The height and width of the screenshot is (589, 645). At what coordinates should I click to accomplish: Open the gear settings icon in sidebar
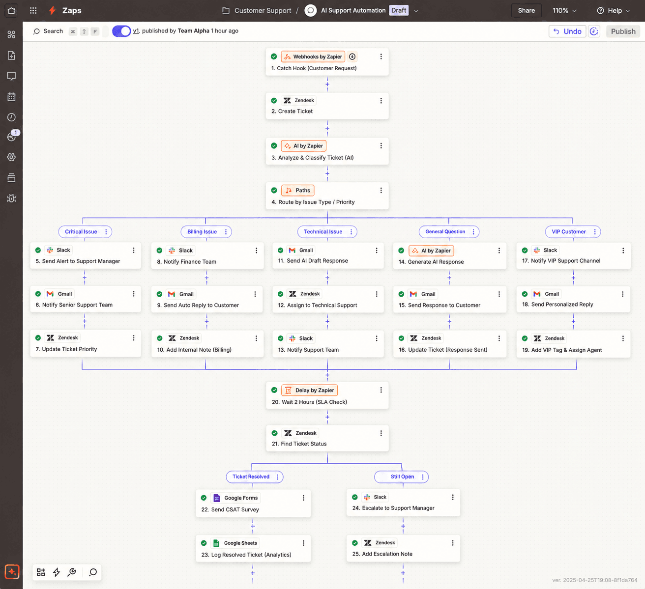click(11, 157)
